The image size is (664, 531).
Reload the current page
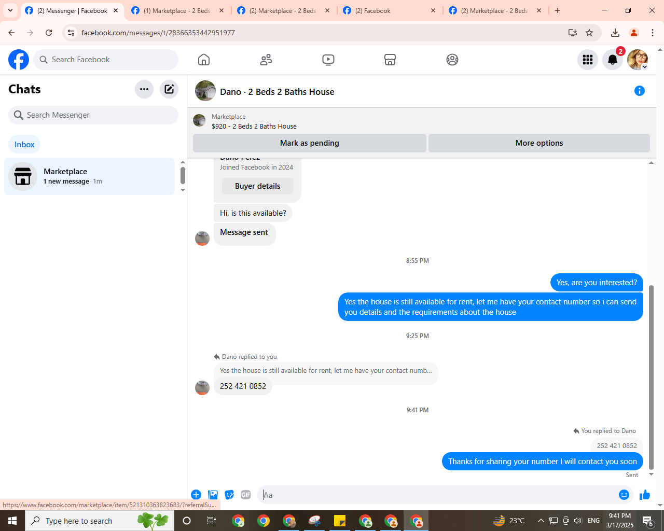(x=49, y=33)
